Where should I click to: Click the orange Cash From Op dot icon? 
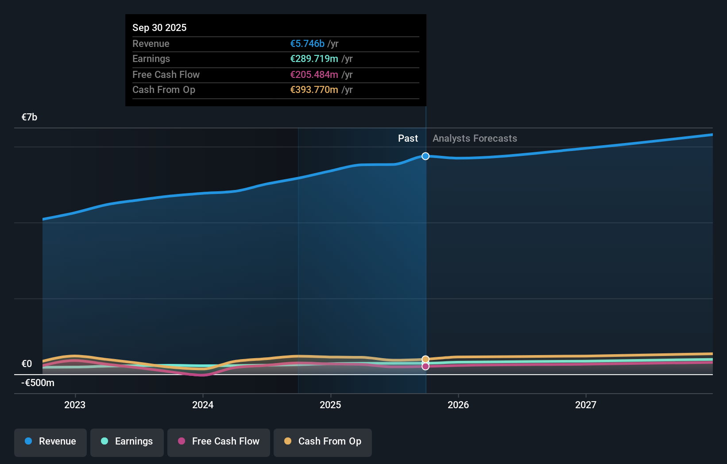pyautogui.click(x=288, y=441)
